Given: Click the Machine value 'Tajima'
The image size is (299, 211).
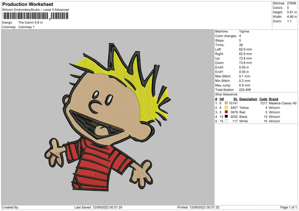Looking at the screenshot, I should [x=244, y=31].
